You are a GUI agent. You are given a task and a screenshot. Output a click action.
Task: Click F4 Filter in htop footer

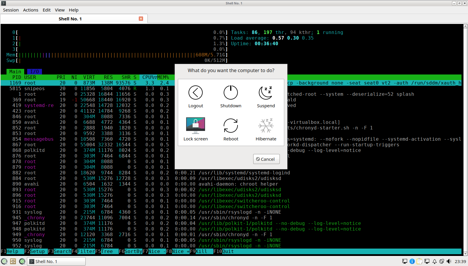83,252
